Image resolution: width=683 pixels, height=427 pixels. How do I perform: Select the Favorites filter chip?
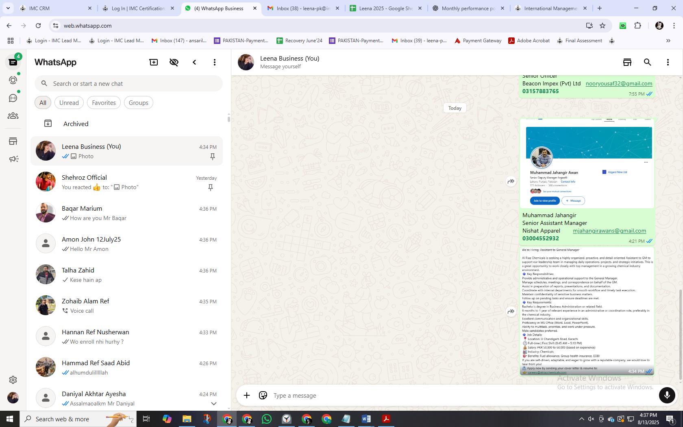(104, 102)
